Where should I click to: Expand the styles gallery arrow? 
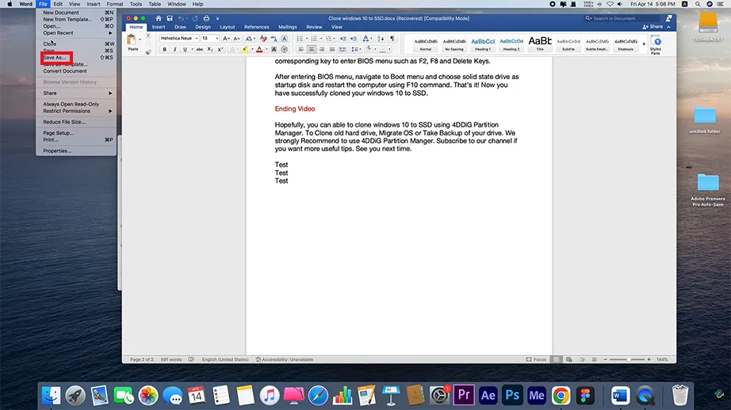point(644,44)
